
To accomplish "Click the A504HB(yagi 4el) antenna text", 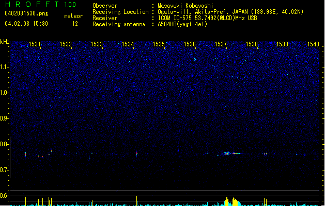I will click(x=182, y=24).
